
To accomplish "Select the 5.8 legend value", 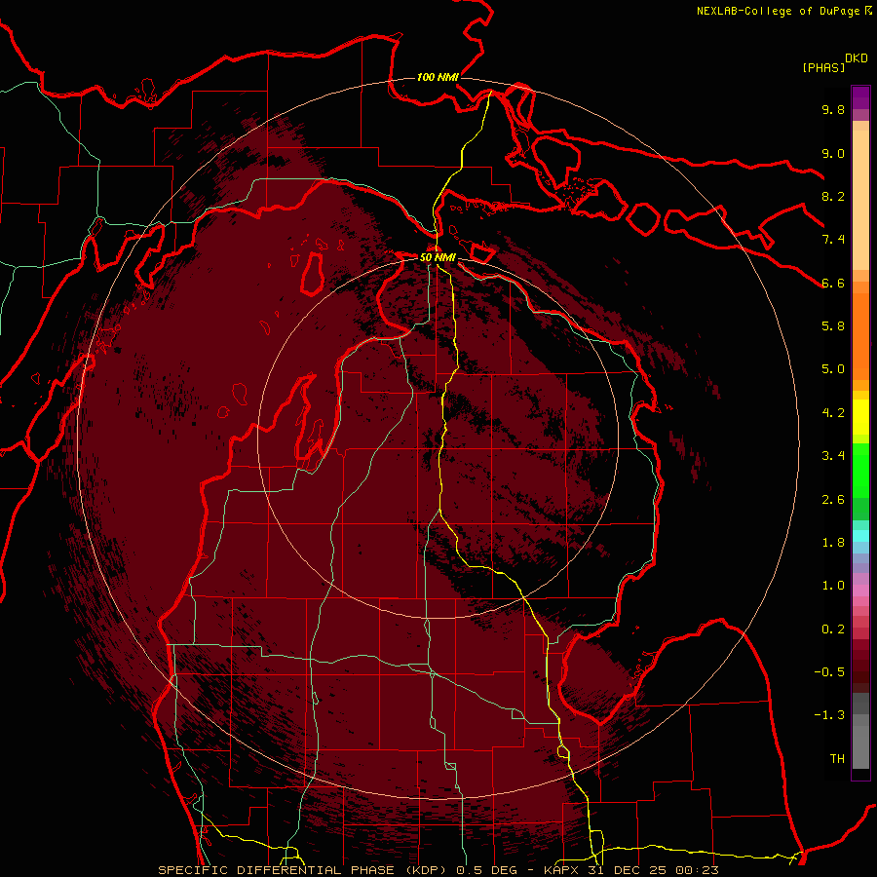I will tap(833, 326).
